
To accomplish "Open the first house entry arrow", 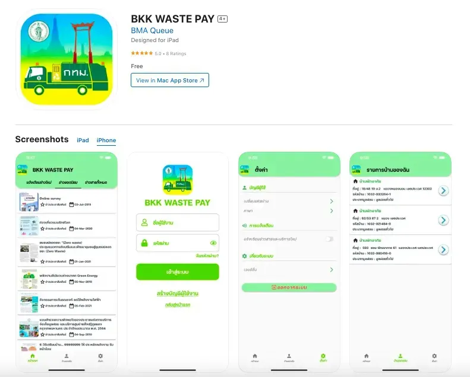I will (443, 190).
